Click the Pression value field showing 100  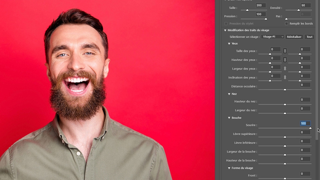point(261,14)
